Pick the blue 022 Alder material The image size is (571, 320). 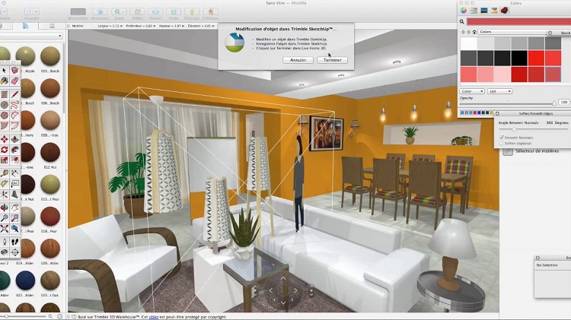click(25, 280)
